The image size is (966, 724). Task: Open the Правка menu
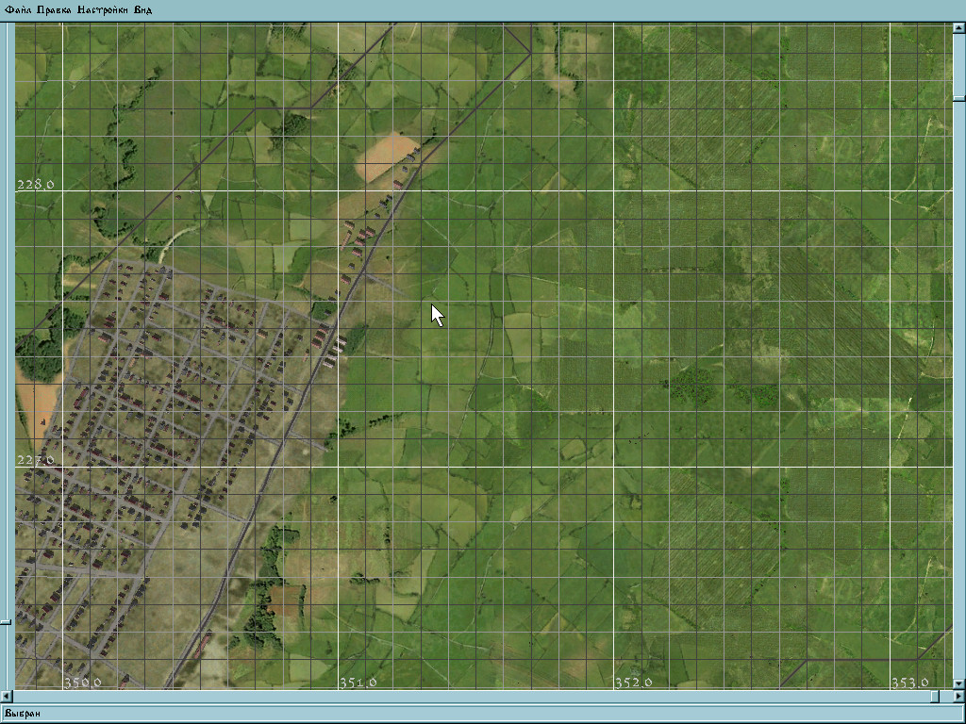(x=54, y=9)
